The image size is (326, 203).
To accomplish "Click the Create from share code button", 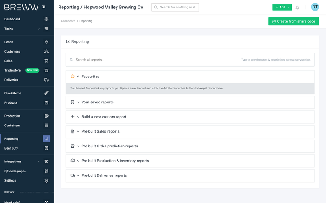I will (x=293, y=21).
